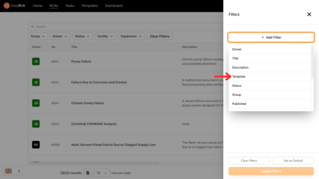Select Title in the filter list

pos(270,59)
